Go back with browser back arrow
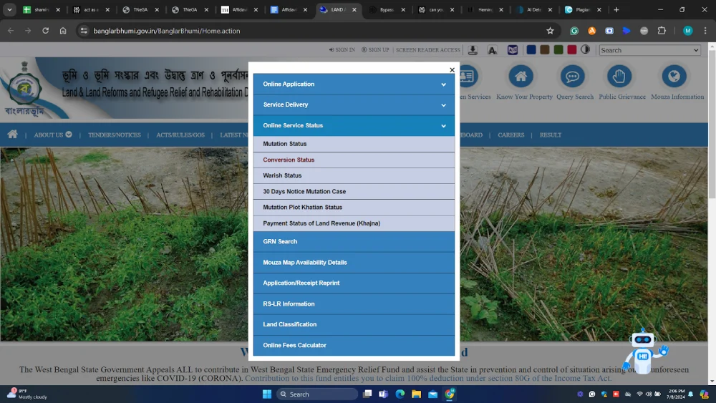This screenshot has width=716, height=403. [11, 31]
